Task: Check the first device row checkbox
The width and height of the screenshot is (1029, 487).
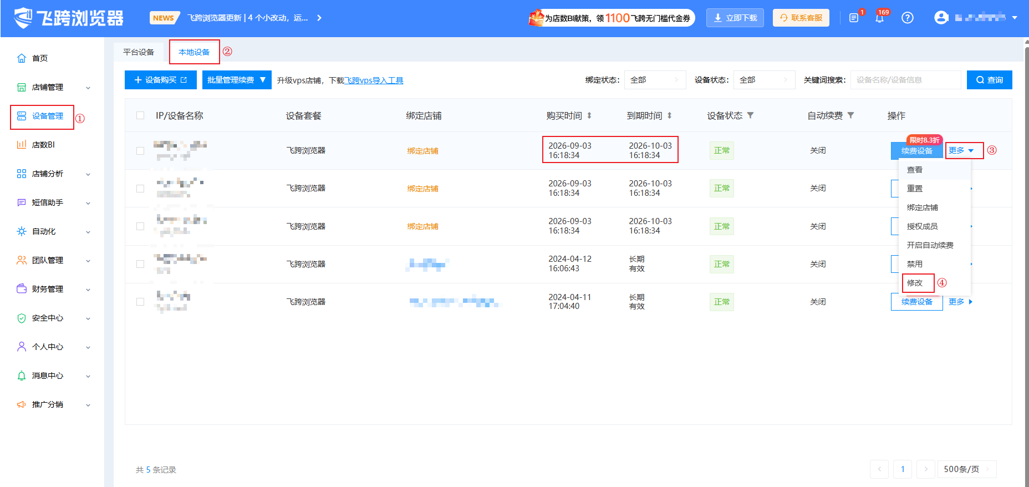Action: coord(140,150)
